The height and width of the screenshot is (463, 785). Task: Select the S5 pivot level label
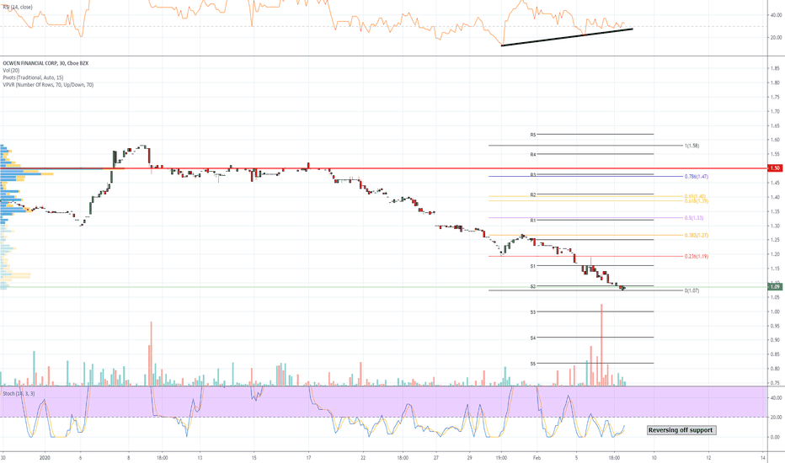(533, 364)
